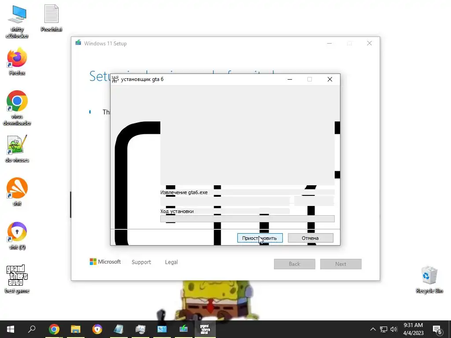This screenshot has width=451, height=338.
Task: Open Avast Secure Browser taskbar icon
Action: click(97, 329)
